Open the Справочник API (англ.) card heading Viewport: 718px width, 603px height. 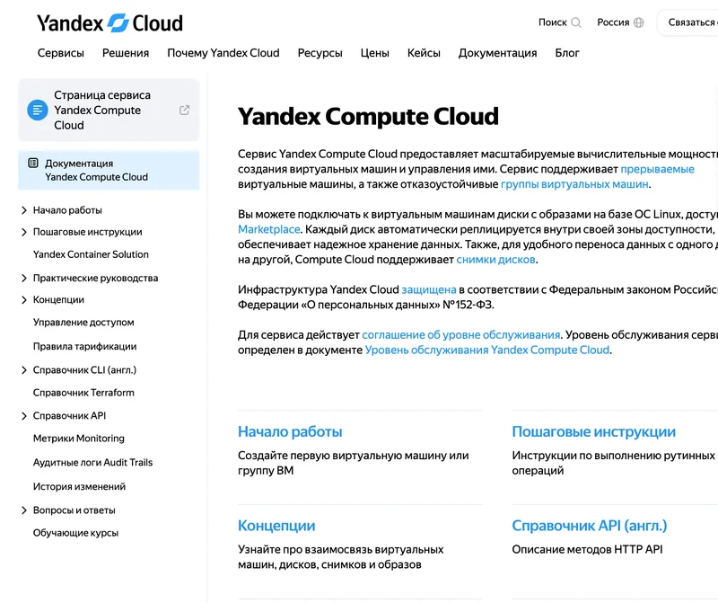click(x=590, y=526)
